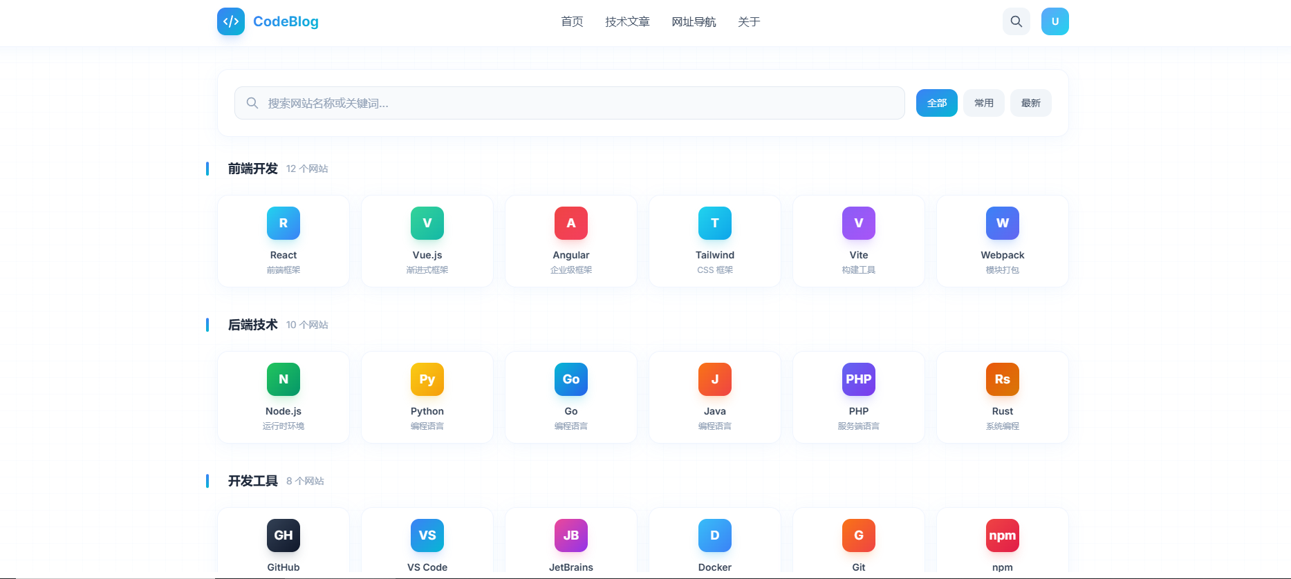The height and width of the screenshot is (579, 1291).
Task: Go to 技术文章 in the navigation
Action: [627, 21]
